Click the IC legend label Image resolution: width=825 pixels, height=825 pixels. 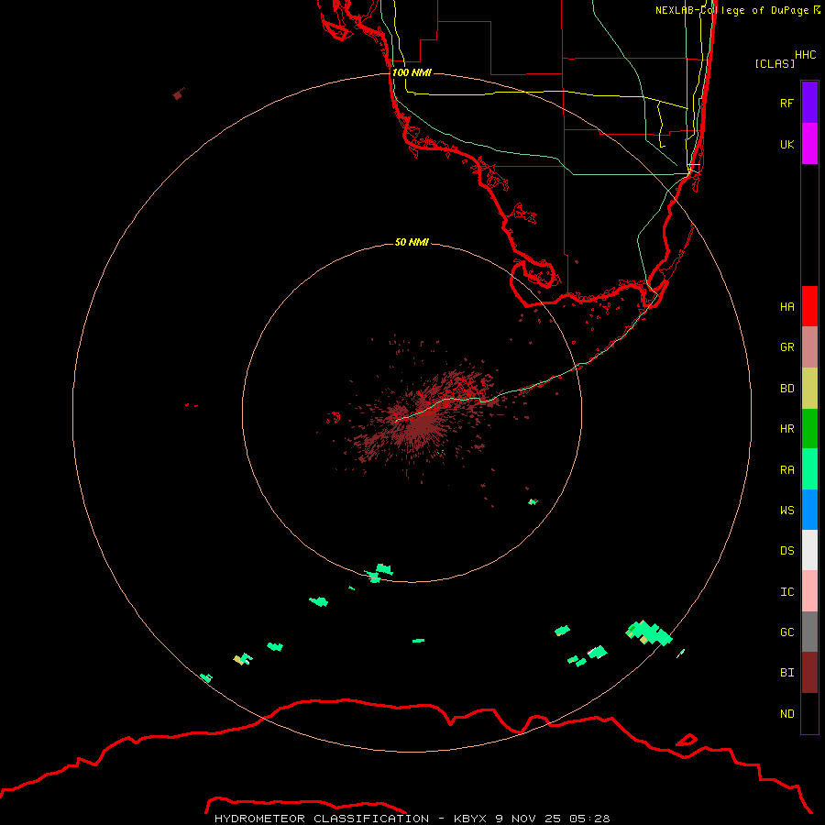(x=786, y=592)
